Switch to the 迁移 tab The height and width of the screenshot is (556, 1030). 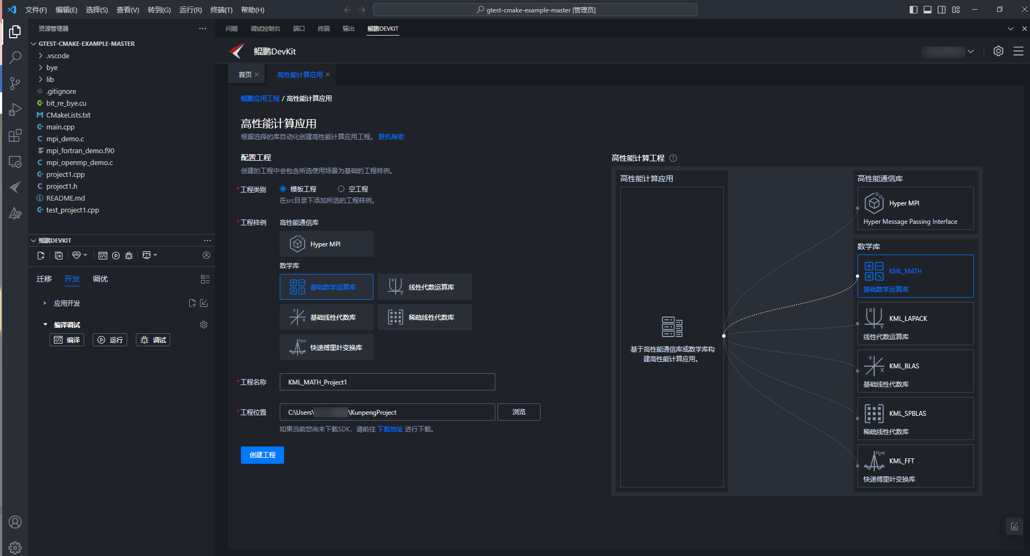point(44,279)
